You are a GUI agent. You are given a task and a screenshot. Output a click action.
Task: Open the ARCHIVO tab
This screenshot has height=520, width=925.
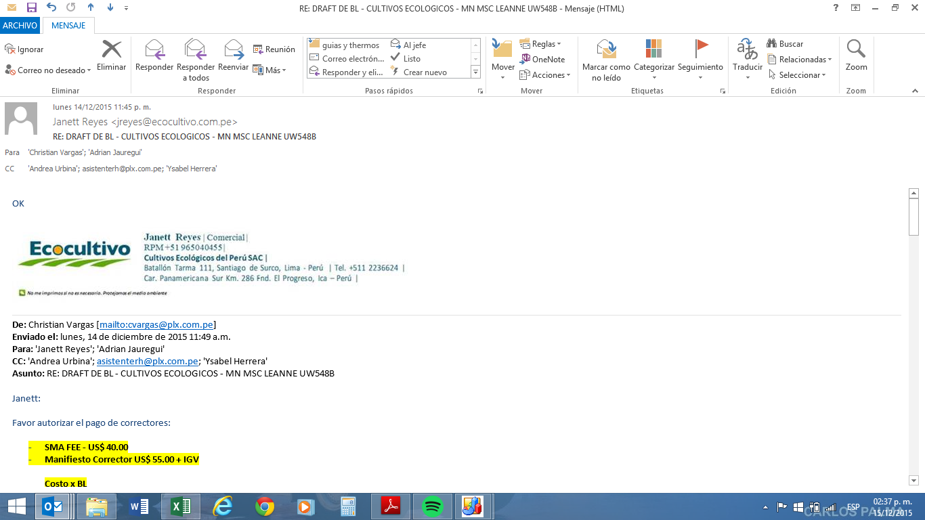click(20, 26)
